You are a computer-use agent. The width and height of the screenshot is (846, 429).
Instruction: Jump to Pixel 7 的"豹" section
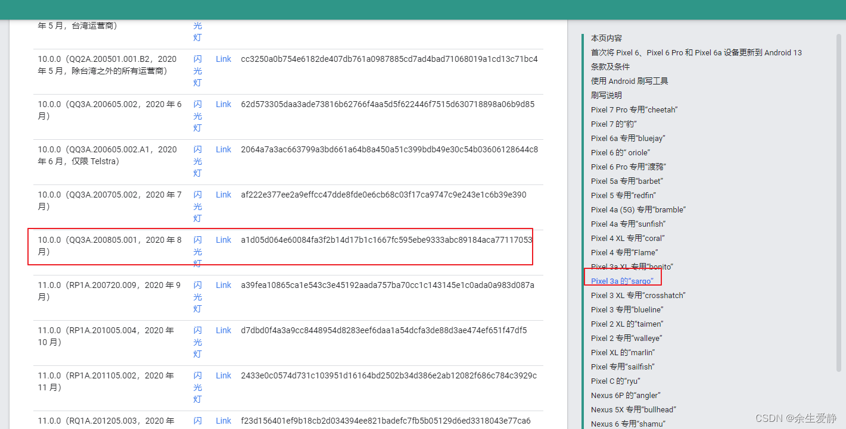coord(614,124)
